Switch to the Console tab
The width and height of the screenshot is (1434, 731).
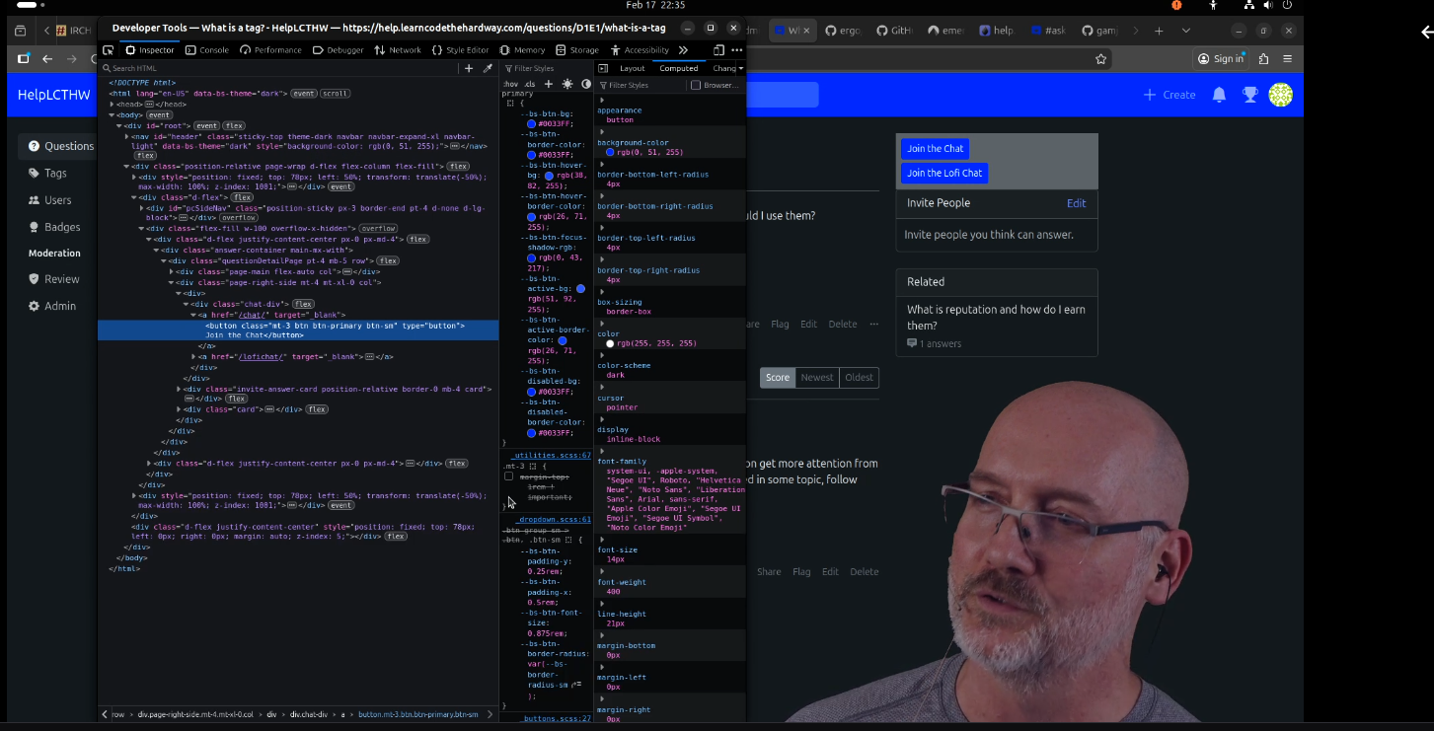tap(207, 50)
